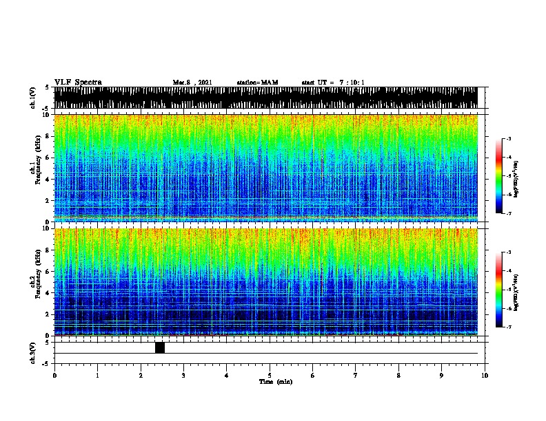Click time axis tick label "1"
Screen dimensions: 546x421
click(x=97, y=376)
